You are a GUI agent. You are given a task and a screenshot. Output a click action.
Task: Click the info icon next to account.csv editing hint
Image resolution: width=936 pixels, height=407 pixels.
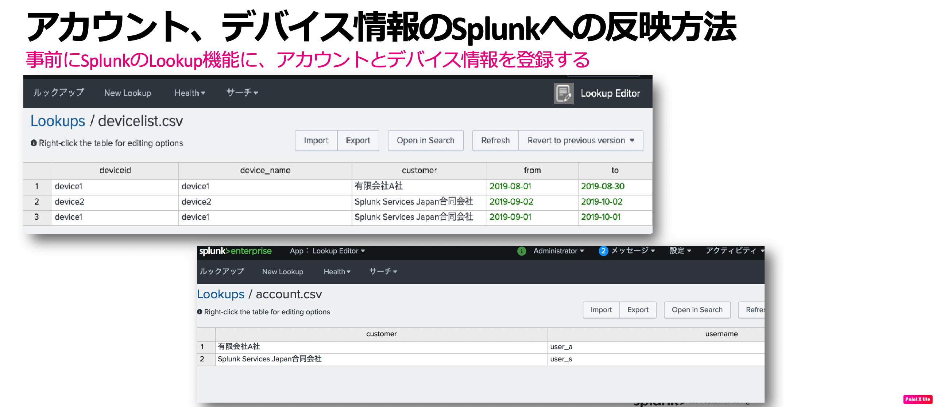[200, 312]
